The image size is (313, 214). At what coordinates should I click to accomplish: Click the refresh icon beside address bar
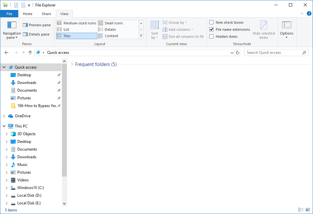(238, 53)
